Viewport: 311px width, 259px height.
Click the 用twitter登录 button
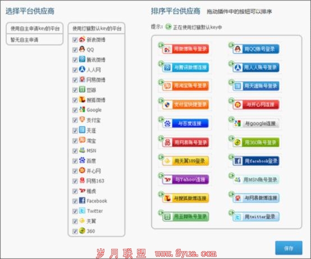tap(256, 216)
